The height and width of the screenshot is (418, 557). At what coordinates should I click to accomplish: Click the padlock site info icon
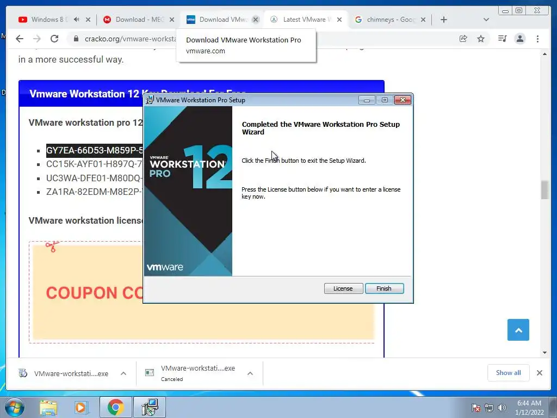[76, 39]
